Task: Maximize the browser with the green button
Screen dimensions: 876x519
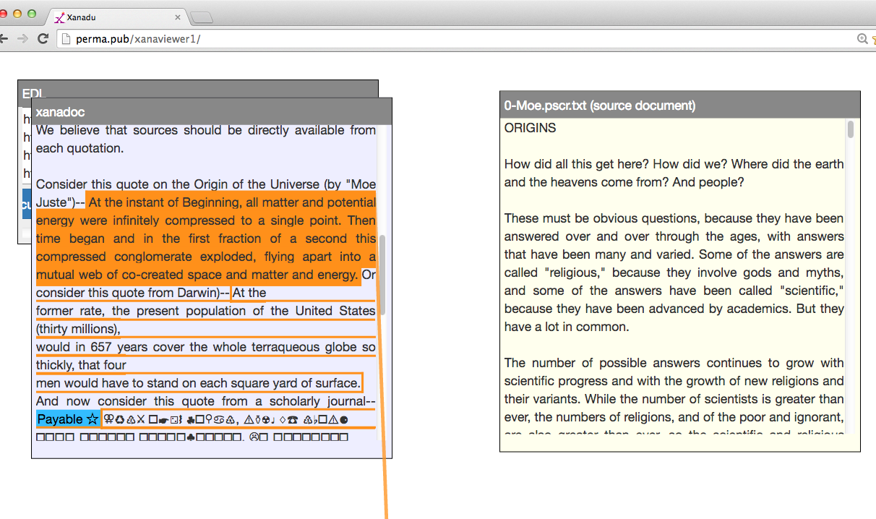Action: [31, 14]
